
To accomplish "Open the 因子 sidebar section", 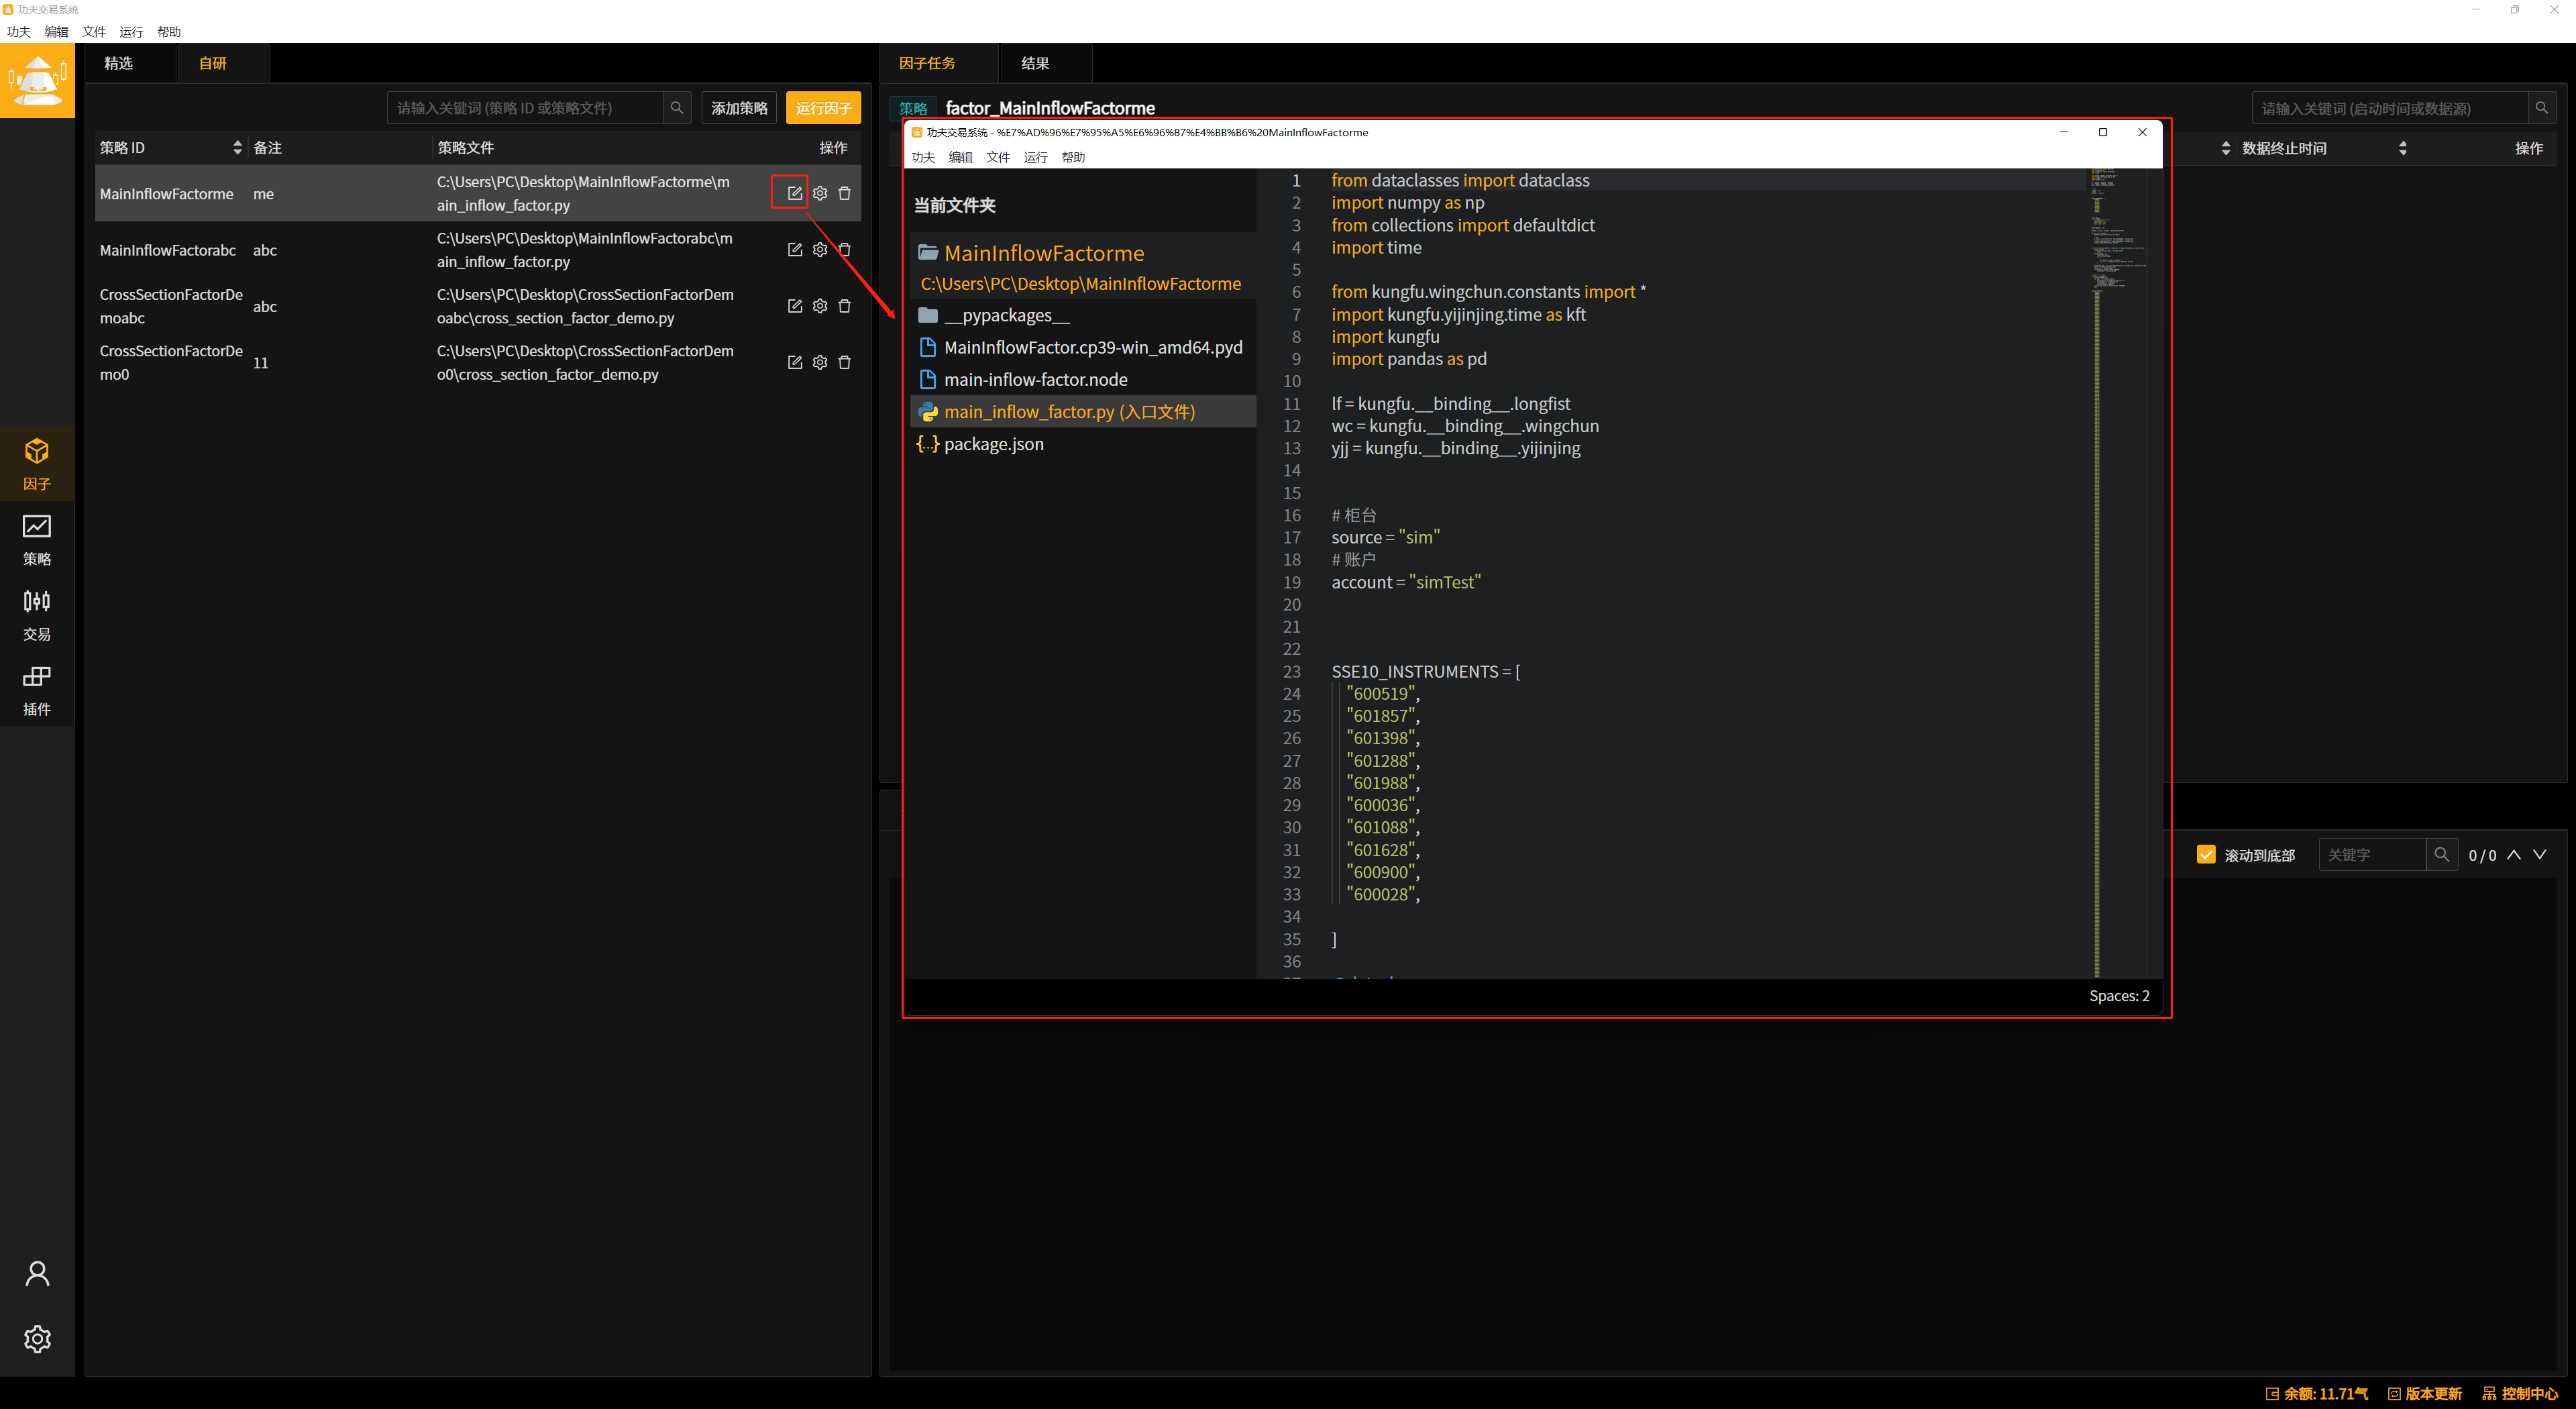I will 37,463.
